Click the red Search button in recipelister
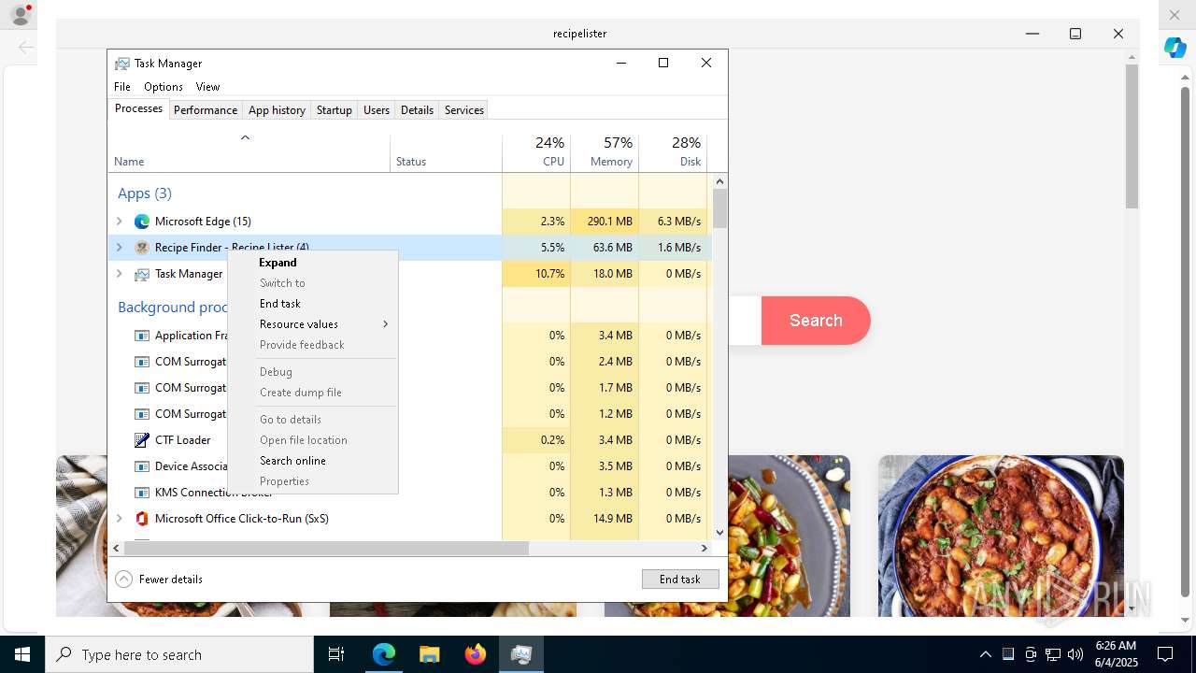This screenshot has width=1196, height=673. coord(816,321)
